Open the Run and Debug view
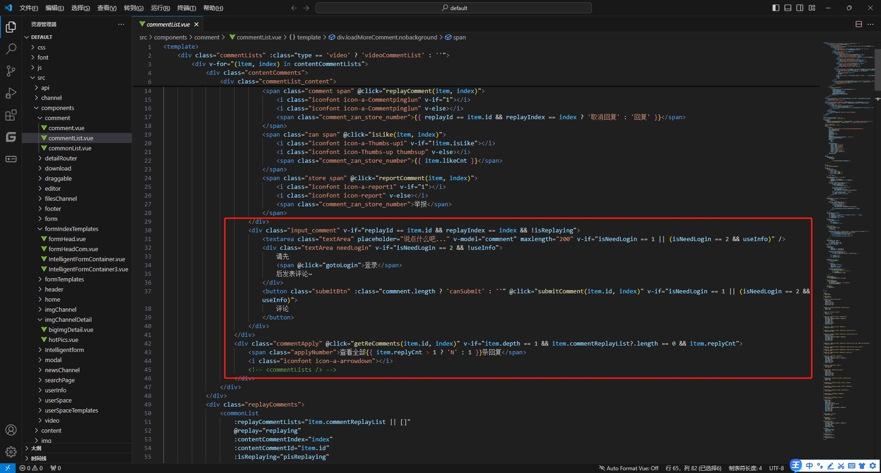Screen dimensions: 881x473 [11, 93]
